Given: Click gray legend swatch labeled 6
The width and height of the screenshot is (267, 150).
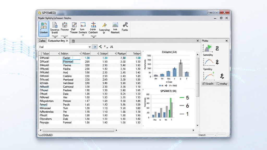Looking at the screenshot, I should click(182, 106).
